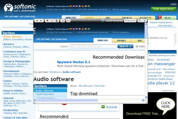The image size is (178, 119).
Task: Click preview scrollbar down arrow
Action: pos(146,97)
